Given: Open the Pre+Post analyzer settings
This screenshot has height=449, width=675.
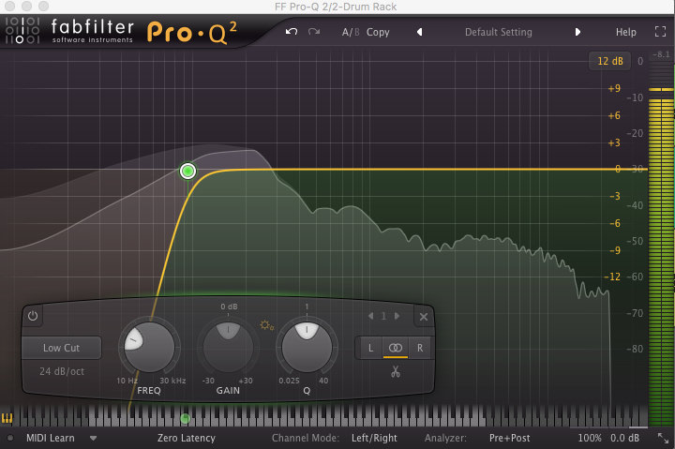Looking at the screenshot, I should [509, 438].
